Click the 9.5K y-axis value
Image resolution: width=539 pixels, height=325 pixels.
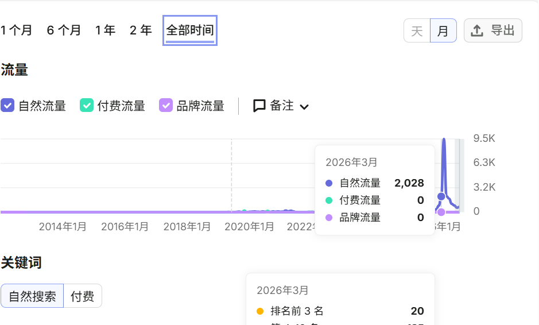pos(484,138)
